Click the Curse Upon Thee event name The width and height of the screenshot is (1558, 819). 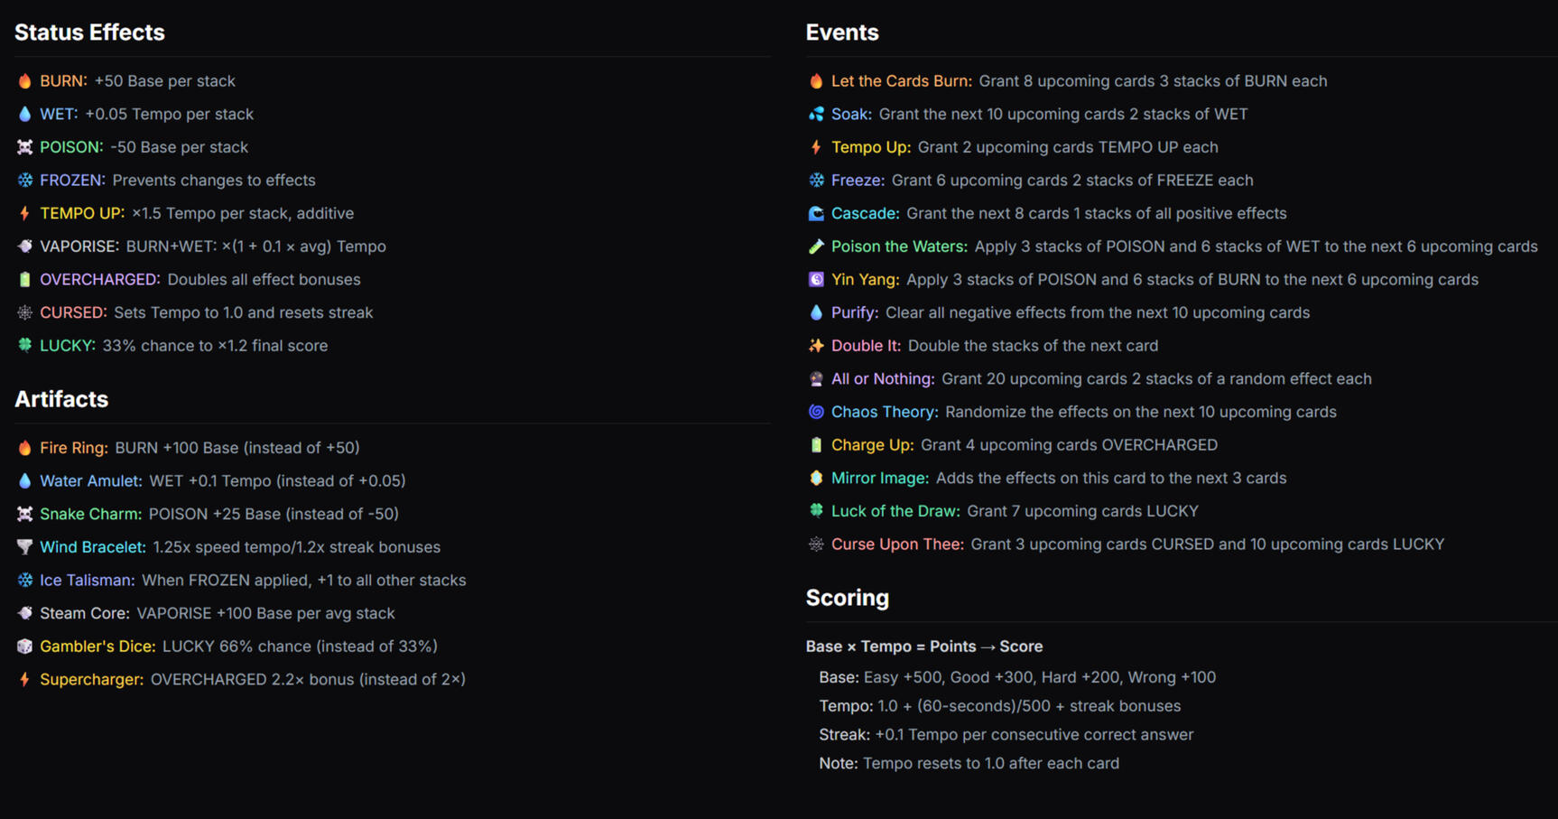click(896, 544)
